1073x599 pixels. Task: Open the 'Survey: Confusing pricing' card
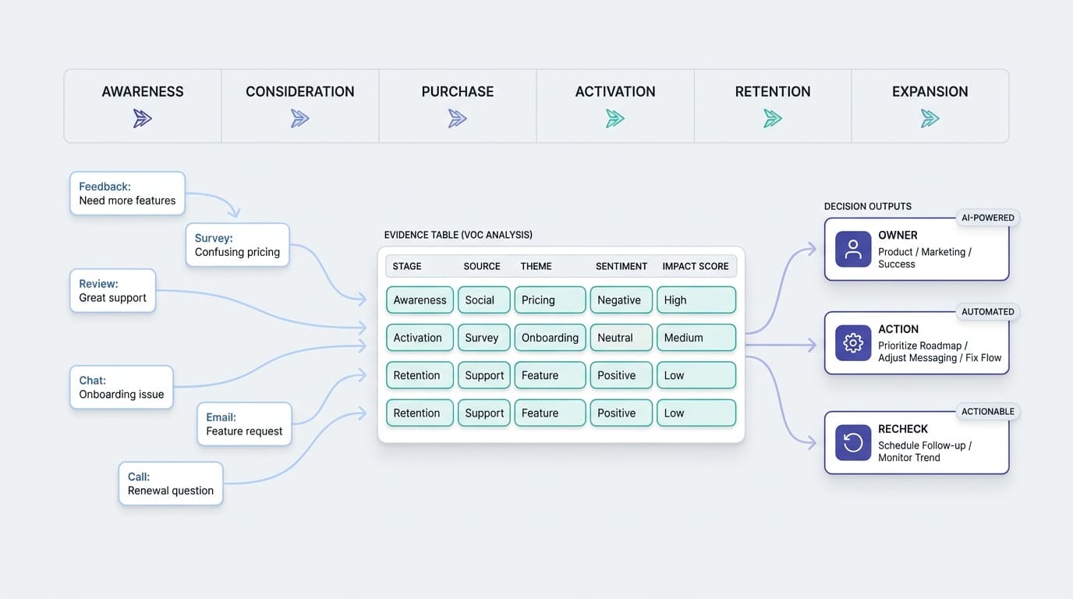[237, 245]
